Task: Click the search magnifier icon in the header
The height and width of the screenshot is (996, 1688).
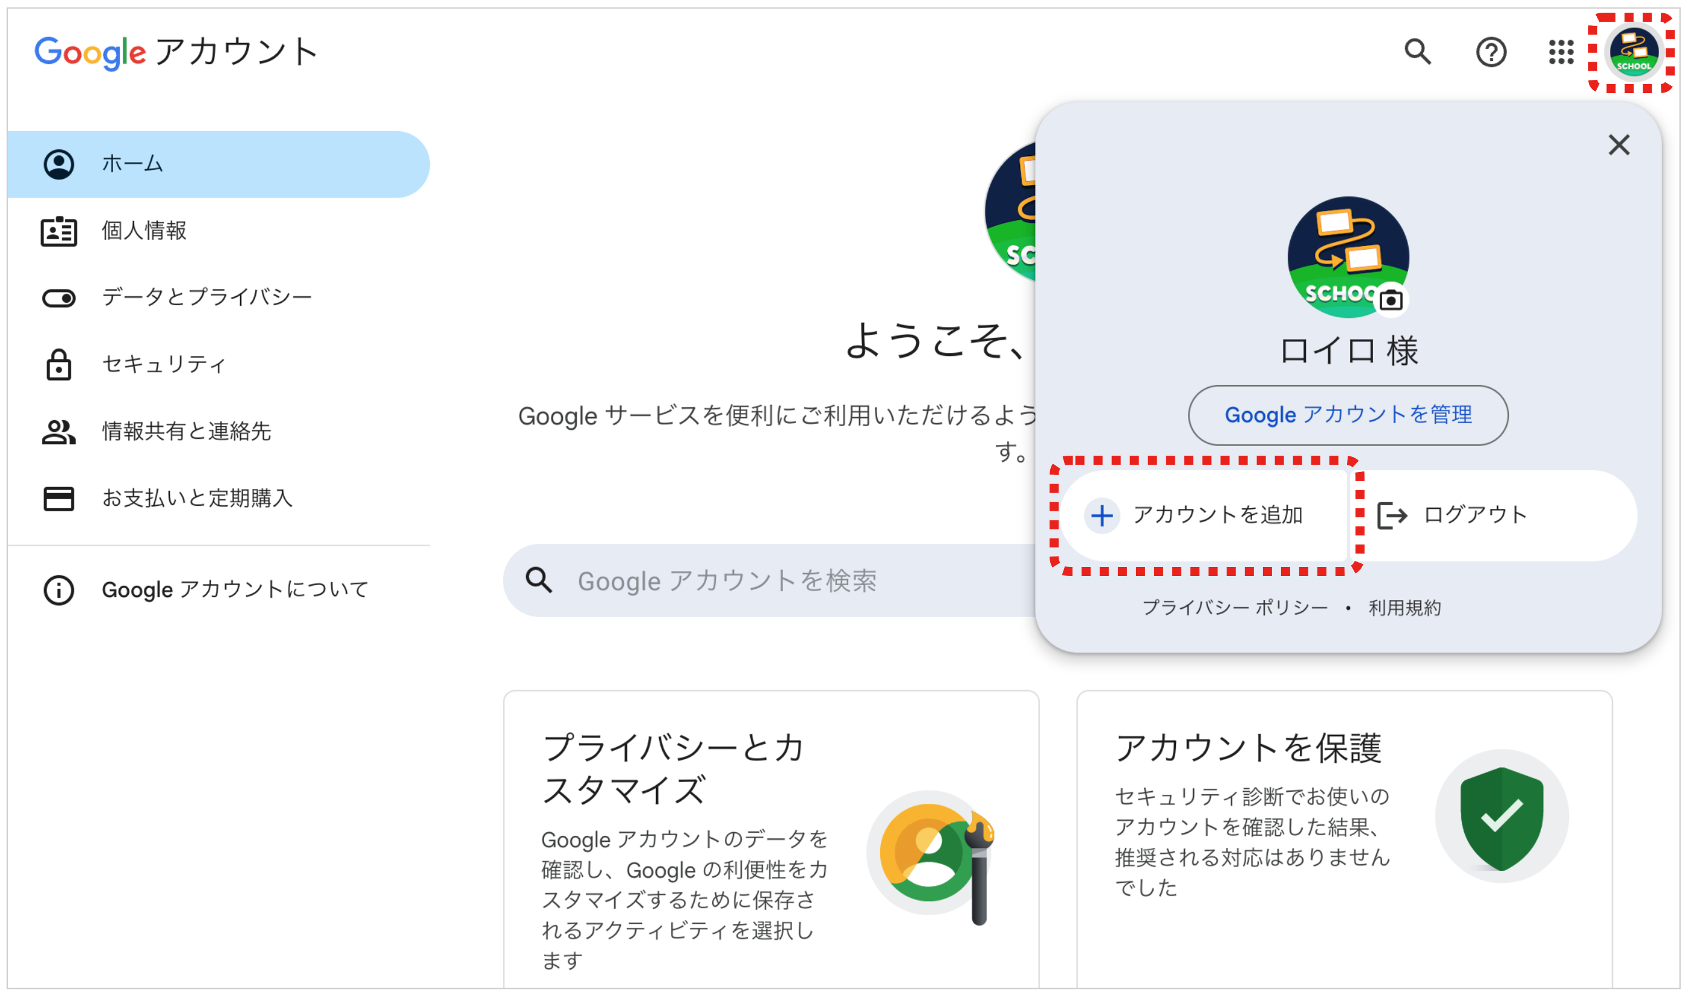Action: 1418,52
